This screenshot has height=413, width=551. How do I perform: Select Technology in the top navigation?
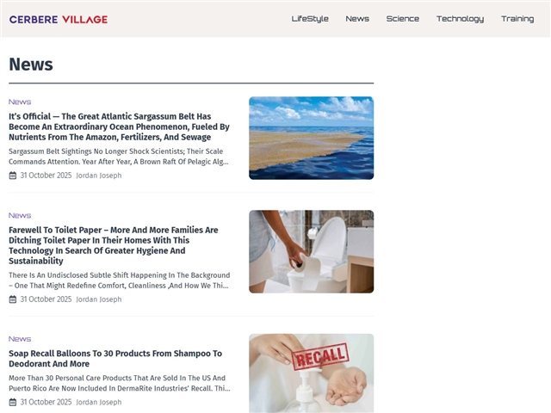[460, 19]
